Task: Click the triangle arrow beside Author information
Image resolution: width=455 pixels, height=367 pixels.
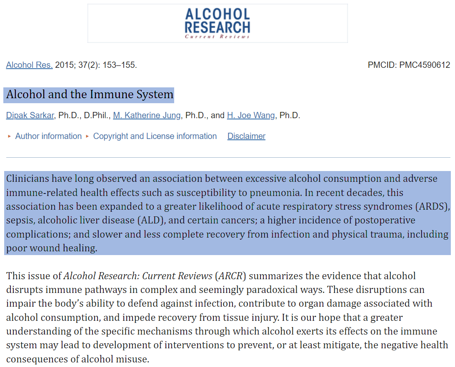Action: (10, 136)
